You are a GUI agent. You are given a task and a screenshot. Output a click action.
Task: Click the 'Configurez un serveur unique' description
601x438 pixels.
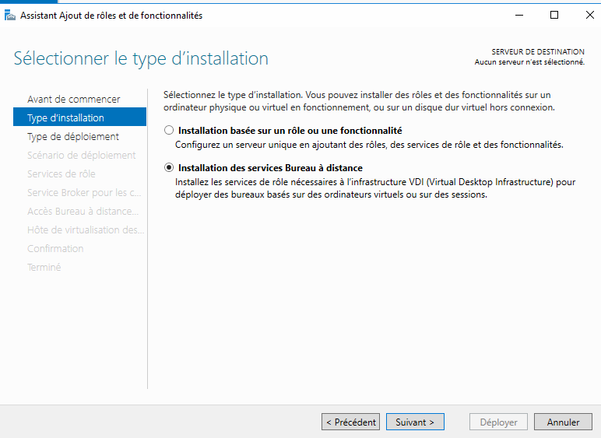point(369,145)
